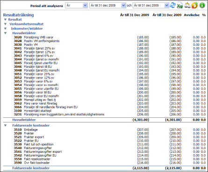Click account 3540 Faktureringsavgifter
Viewport: 208px width, 172px height.
33,148
